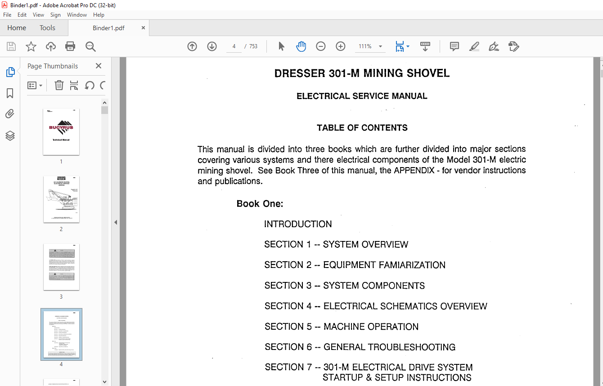Close the Binder1.pdf tab

tap(143, 28)
